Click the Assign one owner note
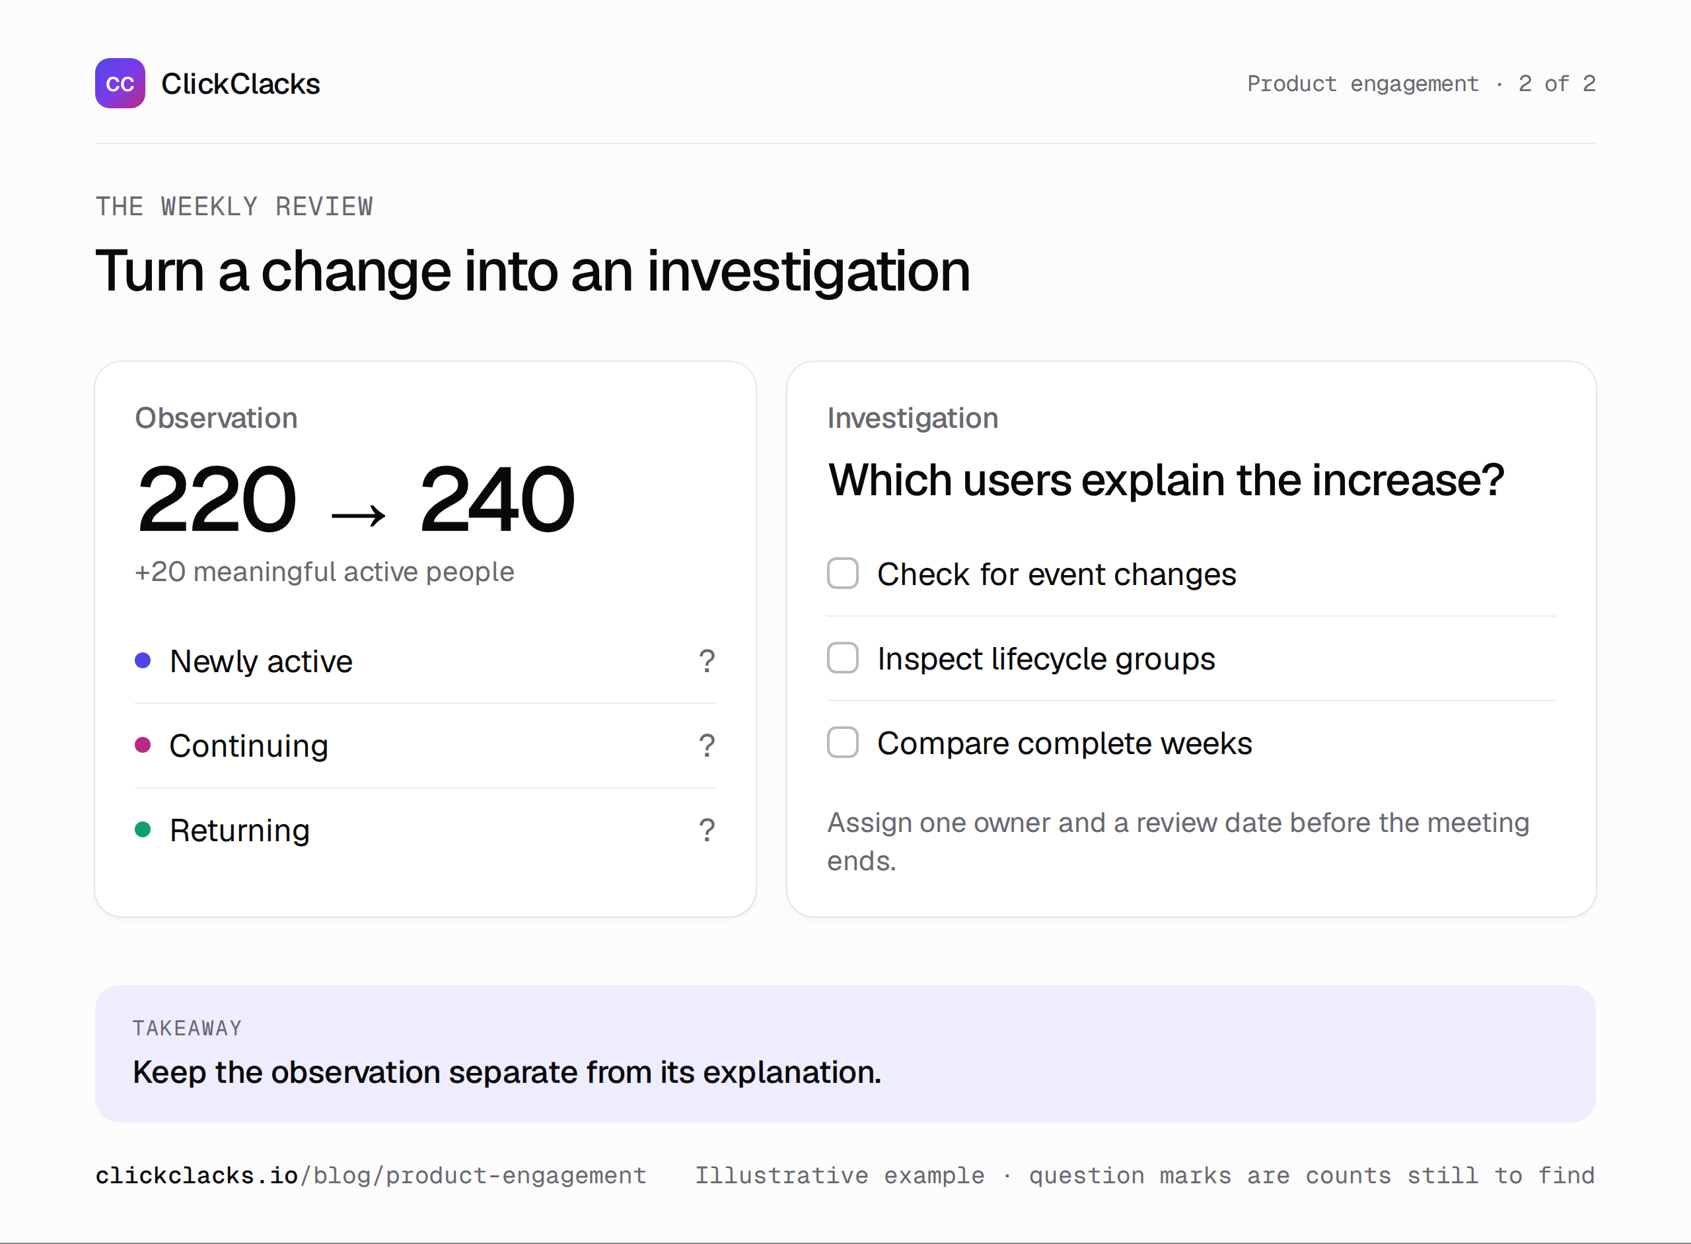The width and height of the screenshot is (1691, 1244). 1178,841
